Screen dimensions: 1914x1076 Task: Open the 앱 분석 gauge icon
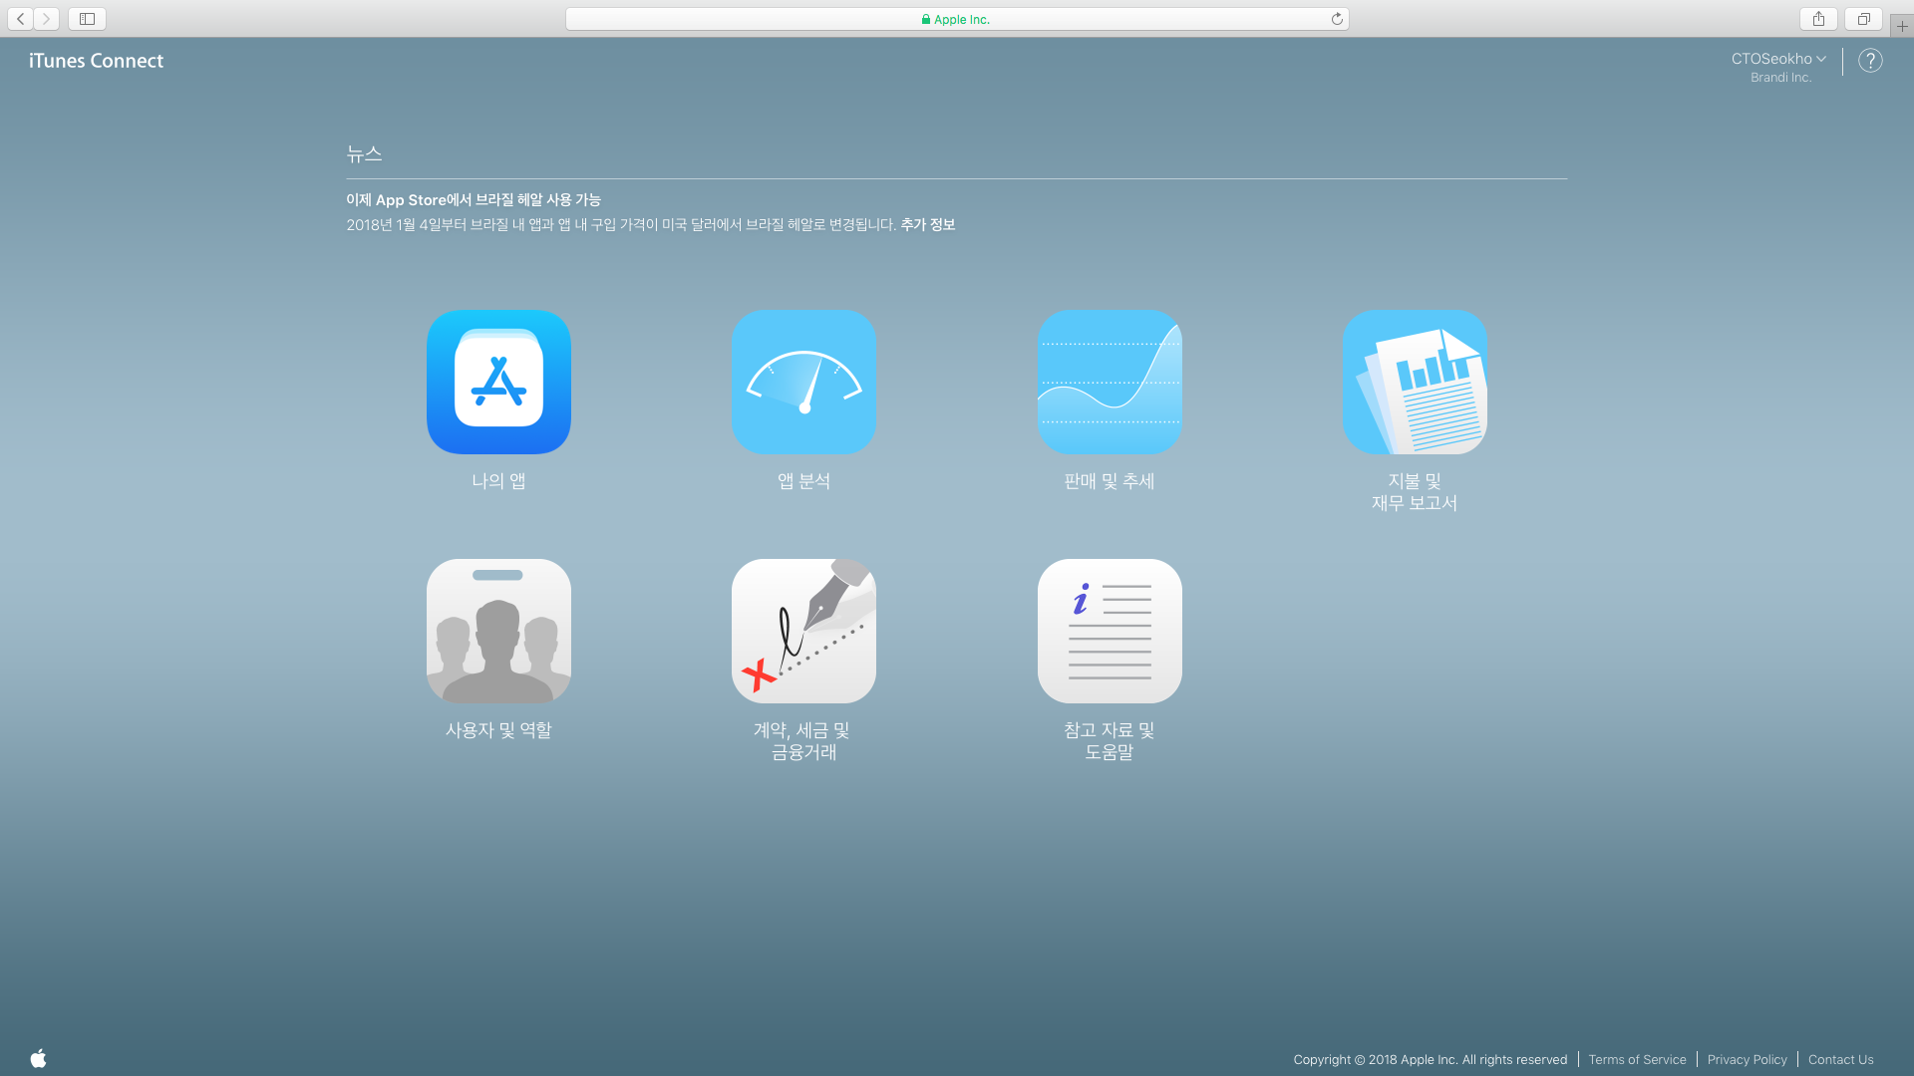click(803, 382)
